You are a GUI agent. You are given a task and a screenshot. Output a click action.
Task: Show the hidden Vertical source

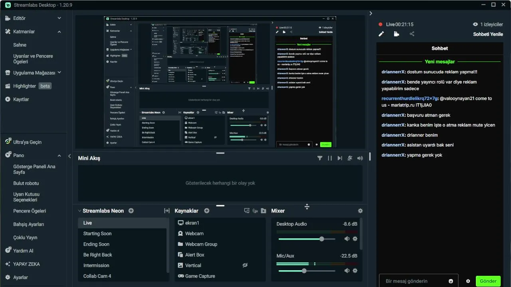(x=246, y=265)
